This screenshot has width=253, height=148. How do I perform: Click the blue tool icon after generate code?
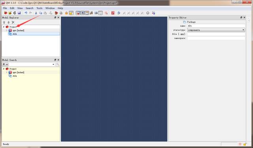[x=119, y=13]
